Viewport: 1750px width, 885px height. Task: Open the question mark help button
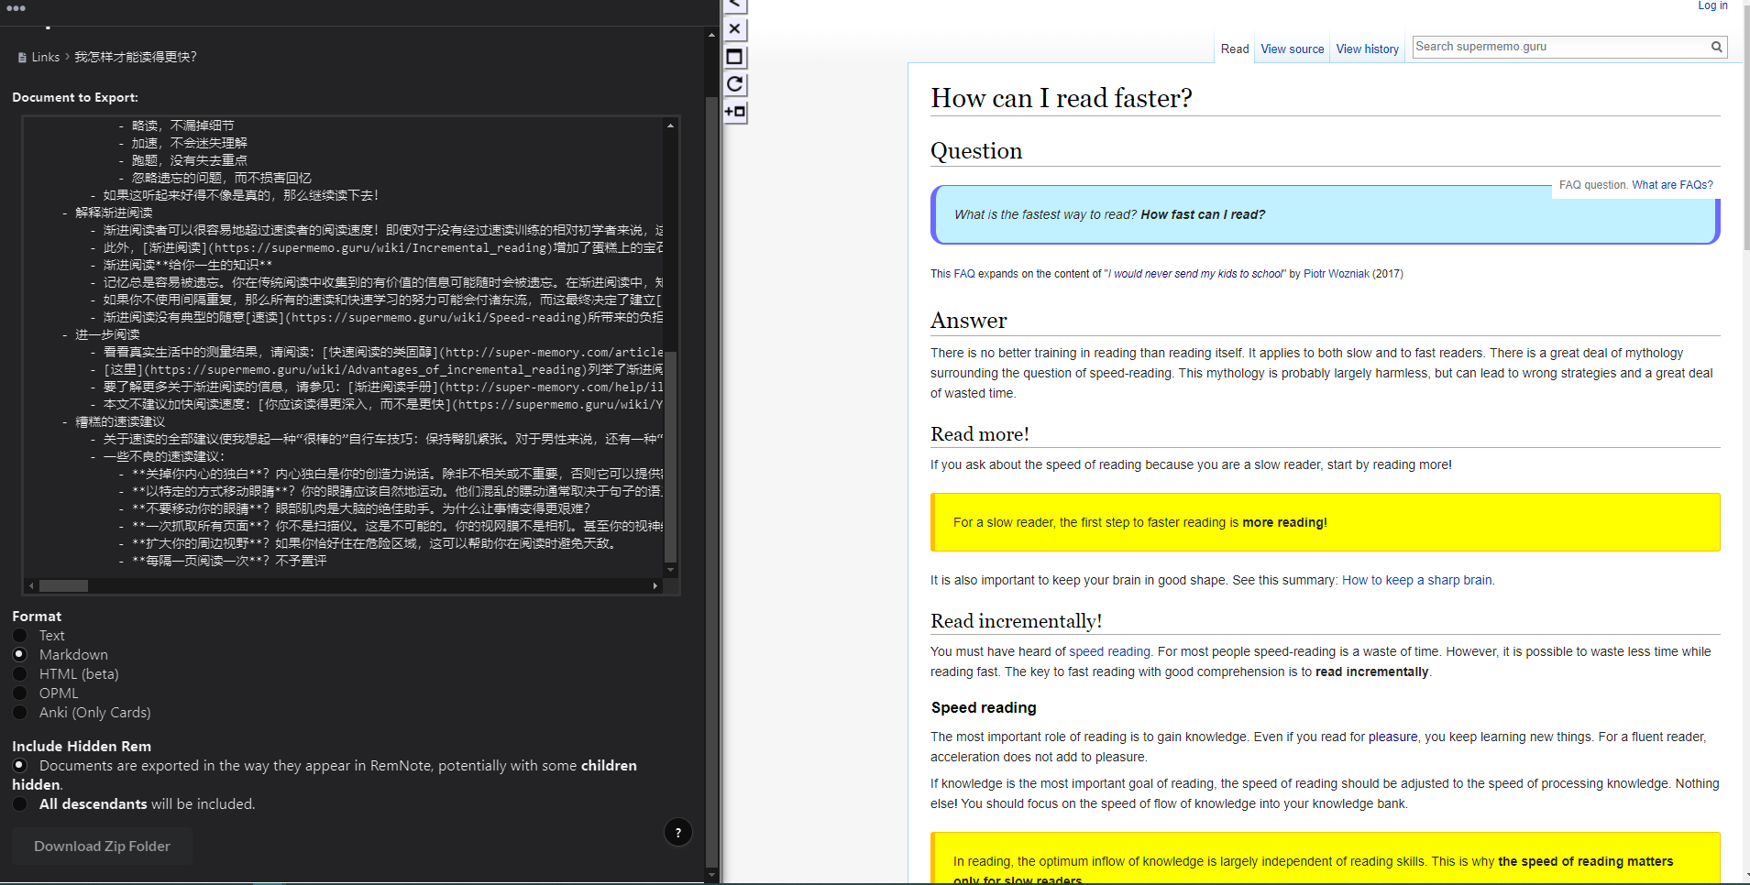click(x=678, y=833)
